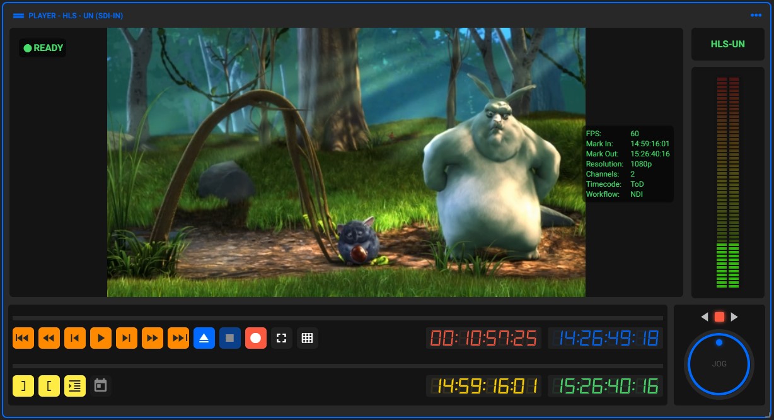Click the READY status indicator
The width and height of the screenshot is (774, 420).
point(43,48)
